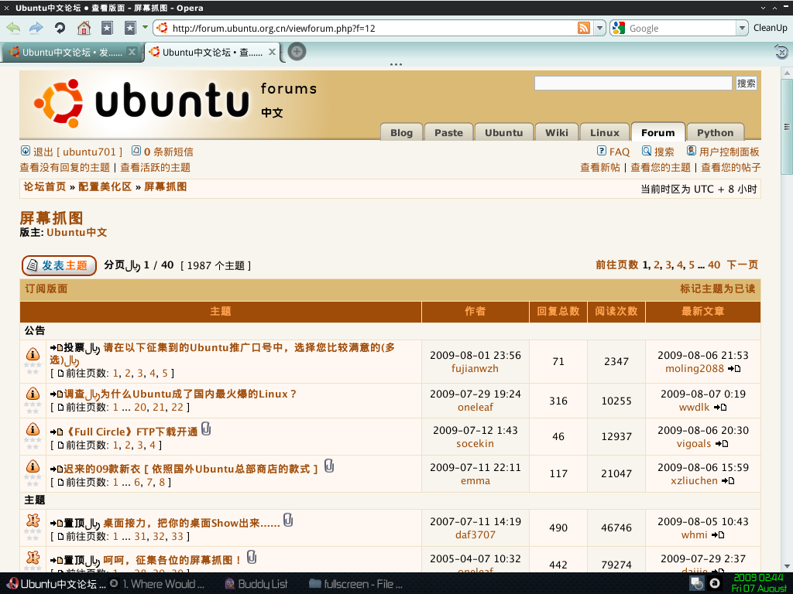The image size is (793, 594).
Task: Click 查看没有回复的主题 link
Action: 65,167
